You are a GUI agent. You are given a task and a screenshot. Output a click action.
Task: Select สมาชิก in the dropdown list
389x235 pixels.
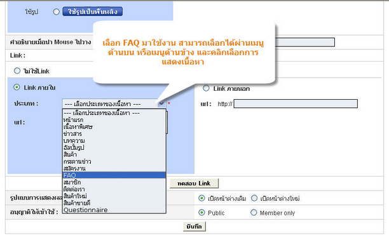pyautogui.click(x=114, y=182)
